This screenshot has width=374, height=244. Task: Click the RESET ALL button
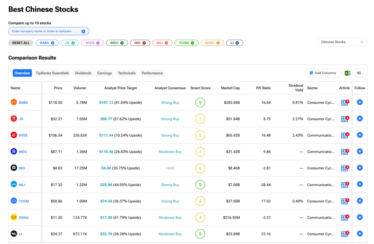click(21, 43)
